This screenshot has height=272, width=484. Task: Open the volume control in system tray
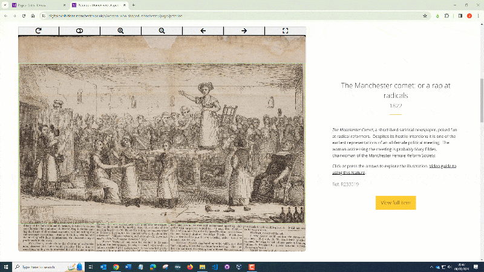coord(450,267)
